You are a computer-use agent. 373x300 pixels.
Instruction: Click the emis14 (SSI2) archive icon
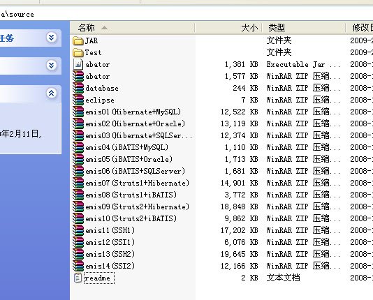[78, 267]
